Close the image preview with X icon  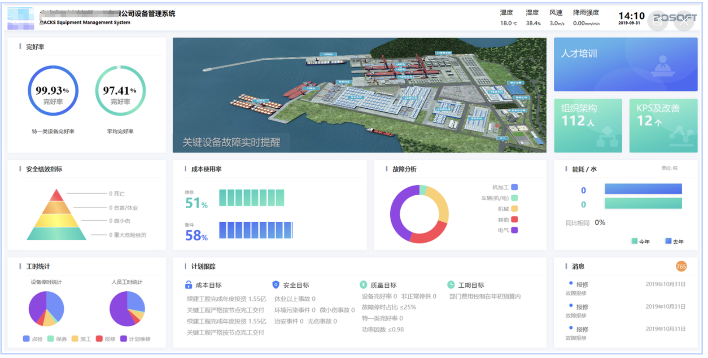click(x=684, y=20)
